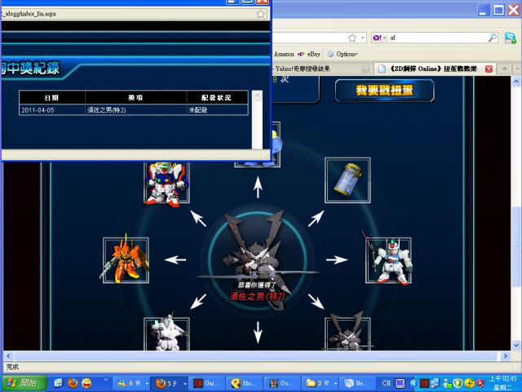Switch to SD鋼彈 Online 扭蛋戳戳樂 tab
Image resolution: width=522 pixels, height=392 pixels.
click(x=433, y=69)
